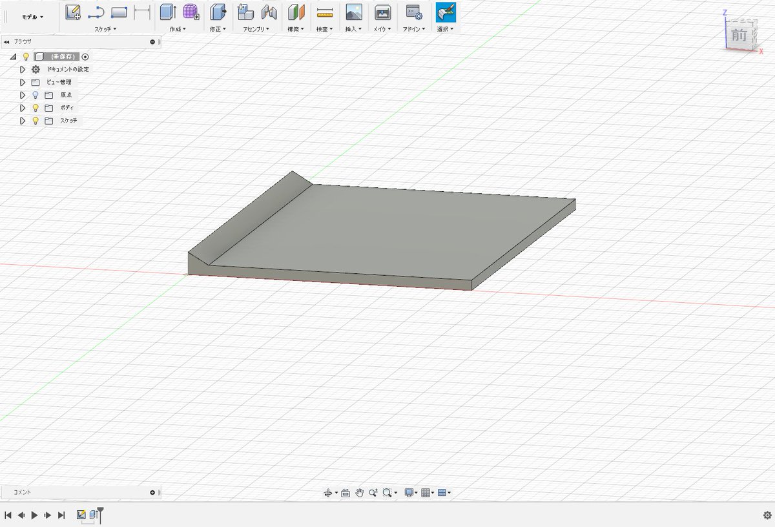Click the Look At navigation icon
The width and height of the screenshot is (775, 527).
(346, 493)
